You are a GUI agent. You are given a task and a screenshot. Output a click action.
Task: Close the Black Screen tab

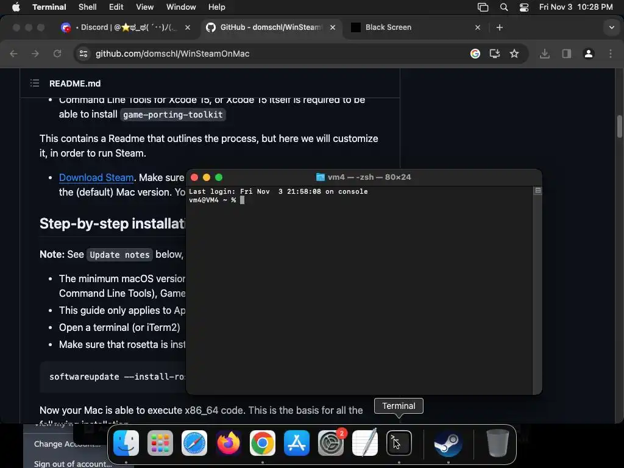pyautogui.click(x=478, y=27)
